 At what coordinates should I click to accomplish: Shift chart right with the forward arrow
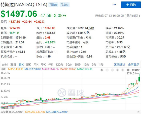point(123,70)
